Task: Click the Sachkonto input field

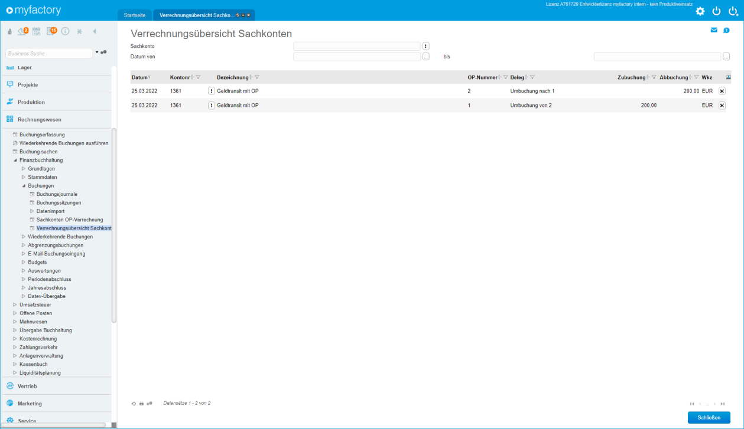Action: pyautogui.click(x=357, y=46)
